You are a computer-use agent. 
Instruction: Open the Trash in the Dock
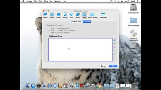[134, 85]
